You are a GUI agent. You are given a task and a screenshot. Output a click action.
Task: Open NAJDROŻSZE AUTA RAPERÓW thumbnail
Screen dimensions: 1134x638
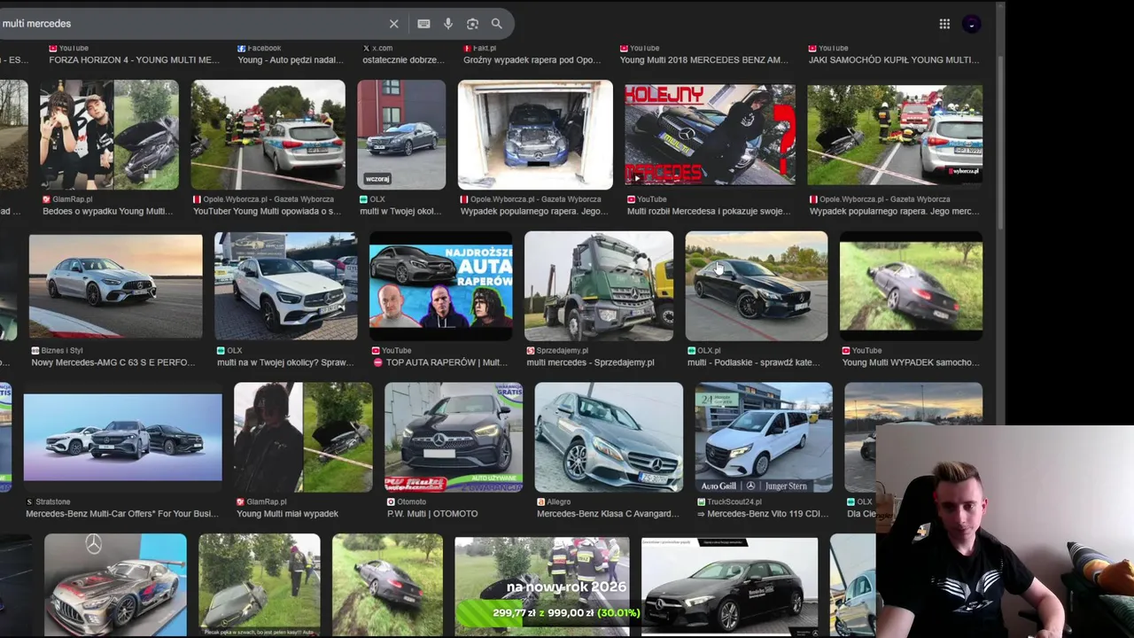(440, 285)
